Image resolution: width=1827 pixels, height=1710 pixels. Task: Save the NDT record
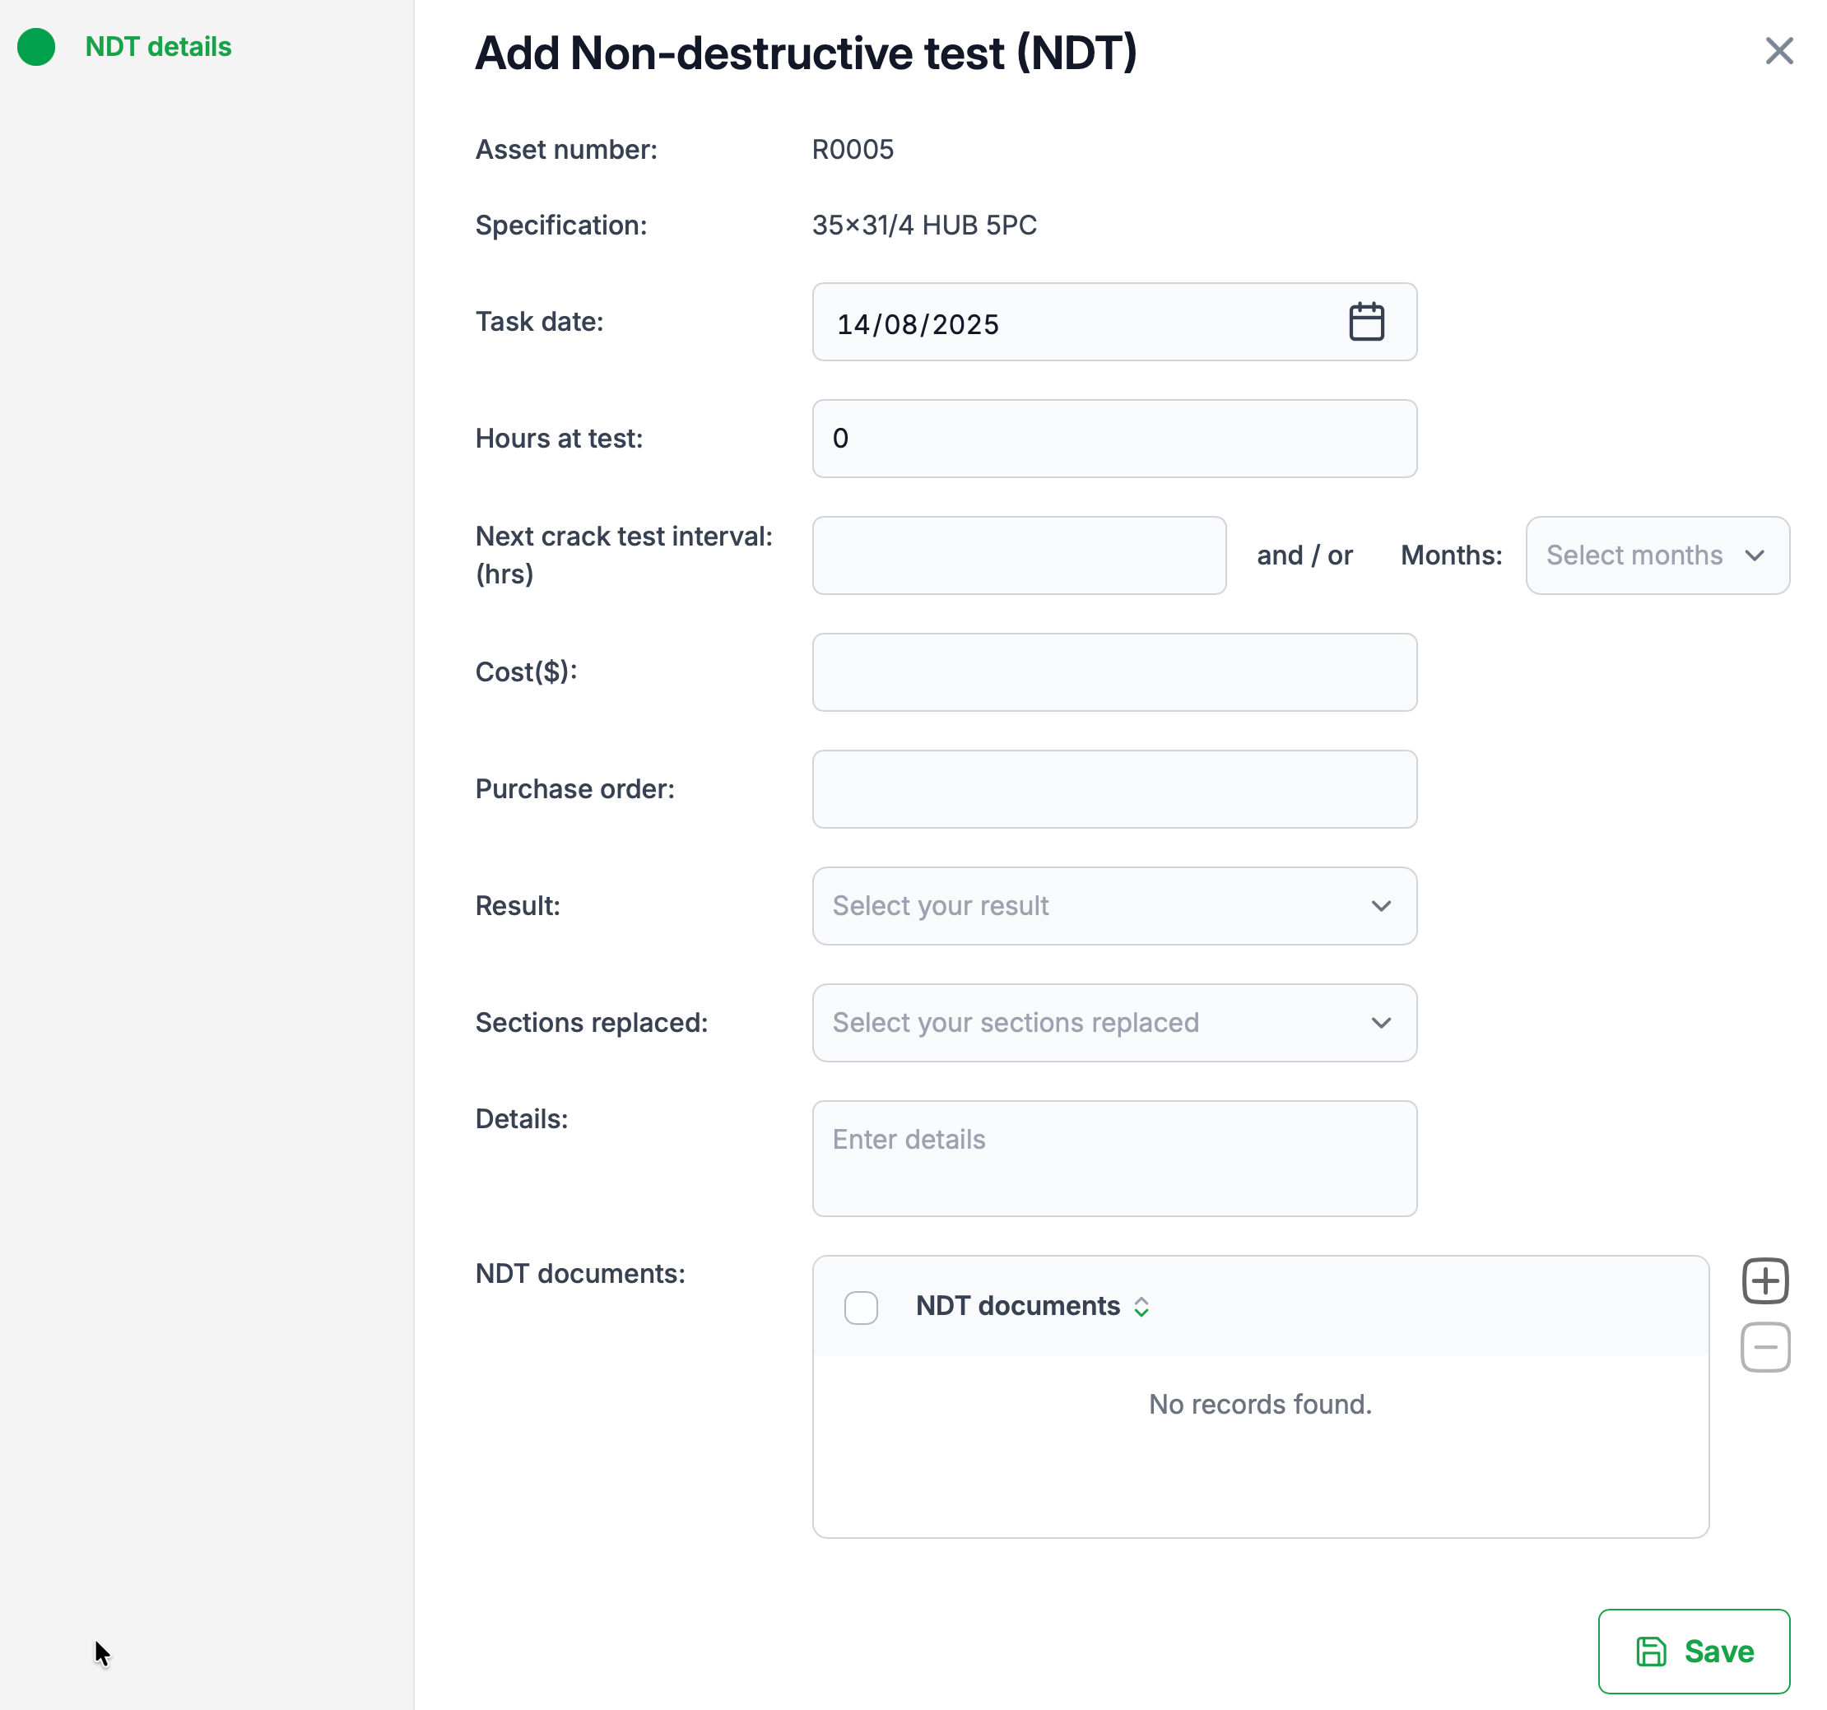(x=1693, y=1650)
